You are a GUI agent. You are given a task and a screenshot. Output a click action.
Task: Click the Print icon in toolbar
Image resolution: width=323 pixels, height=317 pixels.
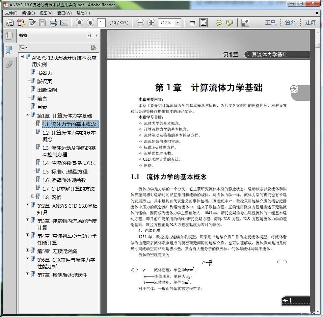53,23
